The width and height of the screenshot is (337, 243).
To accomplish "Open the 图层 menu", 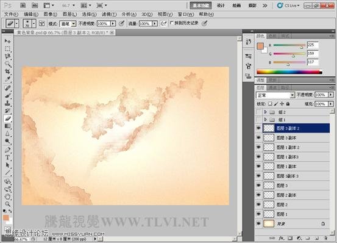I will click(x=69, y=15).
